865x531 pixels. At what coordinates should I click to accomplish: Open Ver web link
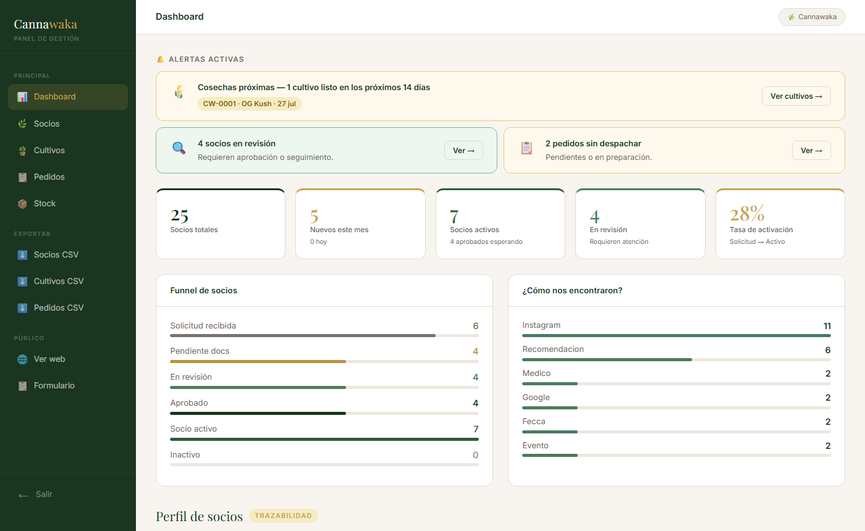click(x=68, y=359)
